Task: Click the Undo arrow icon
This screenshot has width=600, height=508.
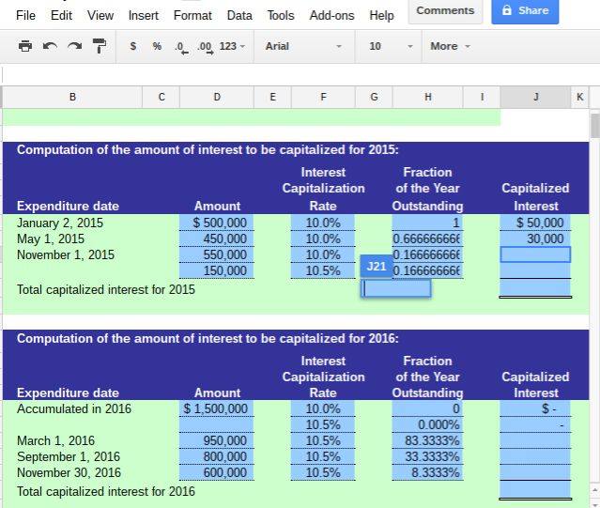Action: tap(50, 46)
